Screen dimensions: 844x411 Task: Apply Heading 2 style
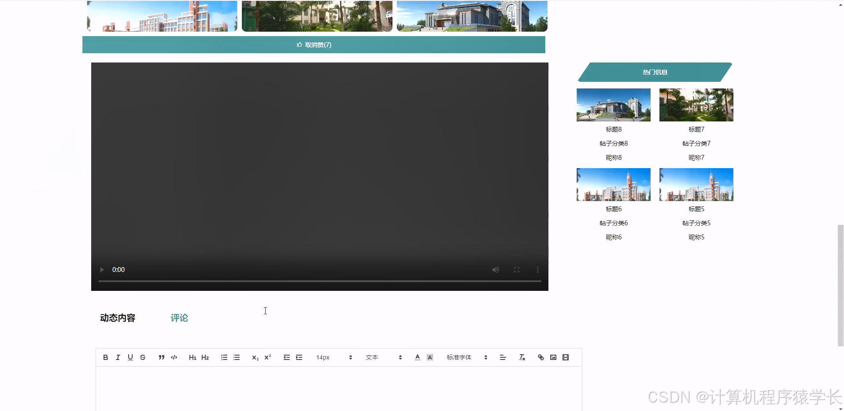click(205, 357)
